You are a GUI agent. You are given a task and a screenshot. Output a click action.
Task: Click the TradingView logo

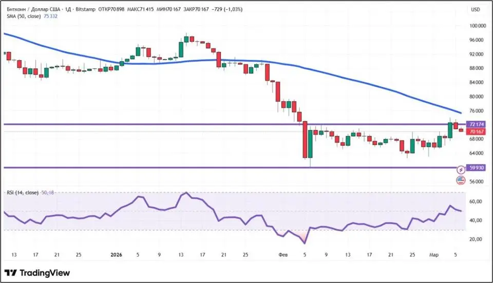click(37, 273)
